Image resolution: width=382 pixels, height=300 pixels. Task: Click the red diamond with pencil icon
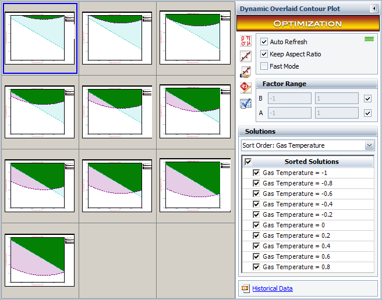pyautogui.click(x=246, y=88)
